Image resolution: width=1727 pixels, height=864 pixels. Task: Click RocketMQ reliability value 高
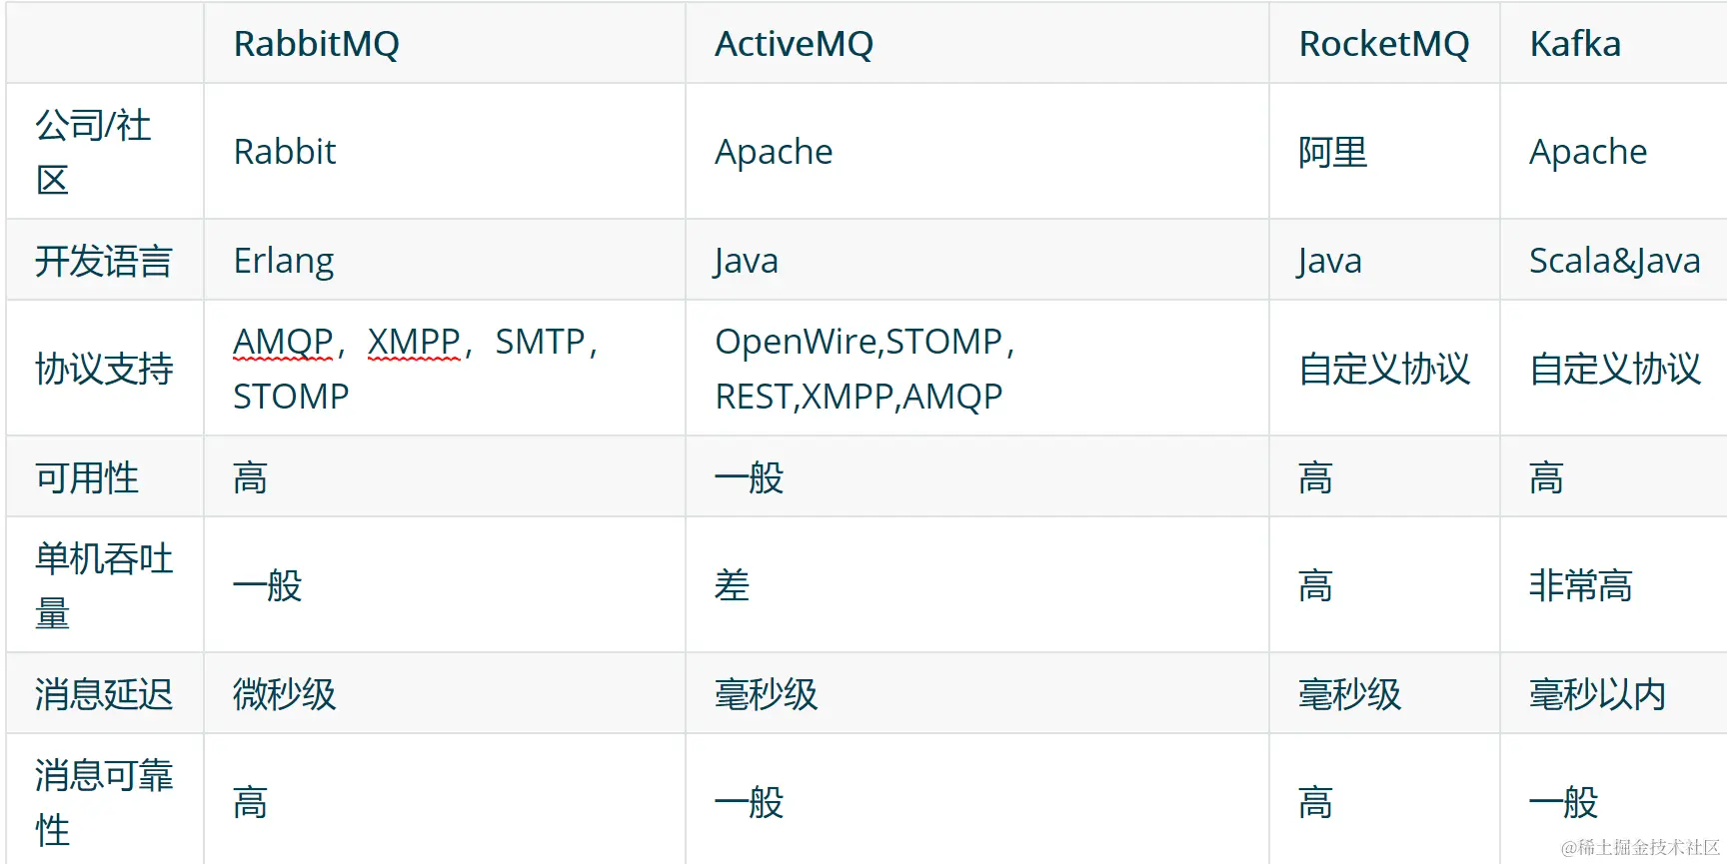click(1315, 802)
